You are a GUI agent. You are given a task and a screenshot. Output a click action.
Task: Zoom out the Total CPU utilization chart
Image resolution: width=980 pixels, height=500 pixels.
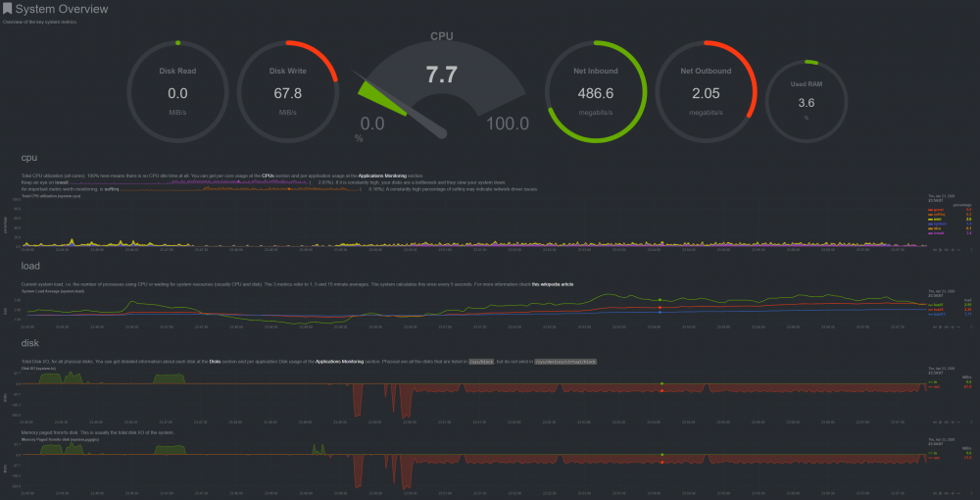(958, 250)
